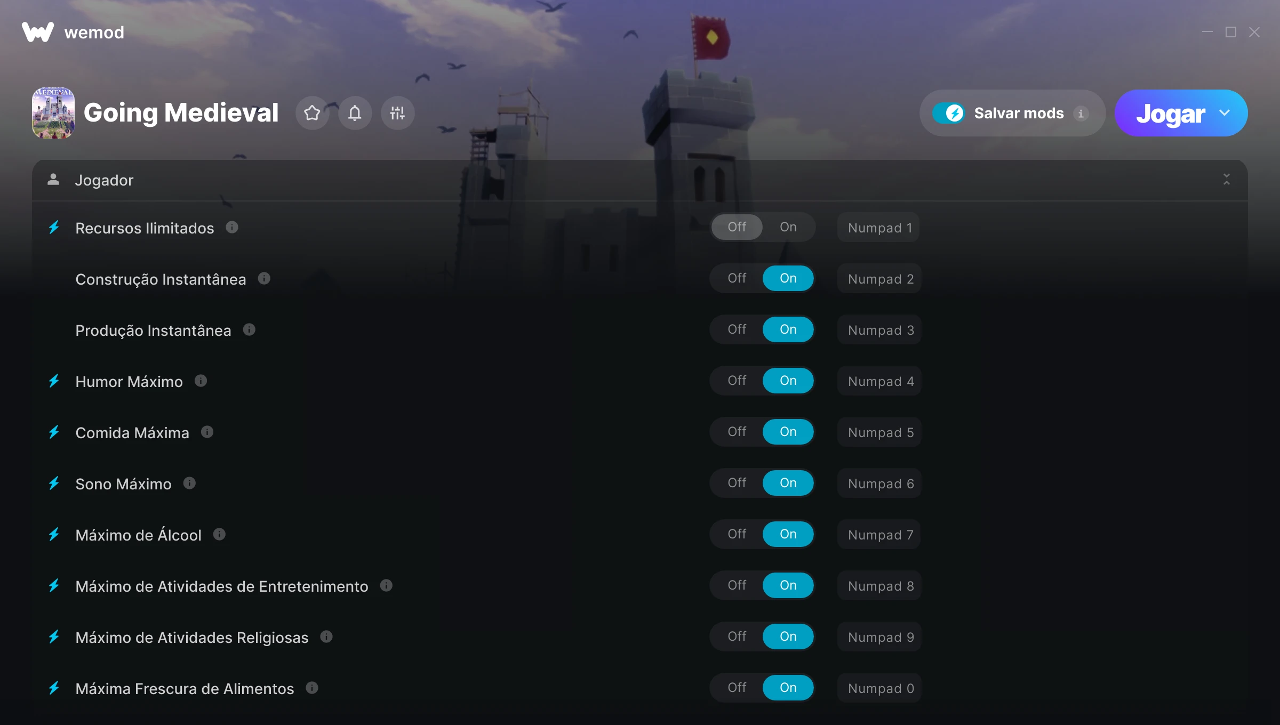Toggle the Salvar mods switch
Image resolution: width=1280 pixels, height=725 pixels.
coord(949,113)
